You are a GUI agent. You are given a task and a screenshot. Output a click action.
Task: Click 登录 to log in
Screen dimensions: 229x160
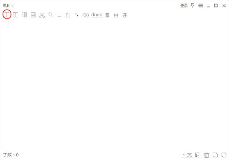(184, 6)
